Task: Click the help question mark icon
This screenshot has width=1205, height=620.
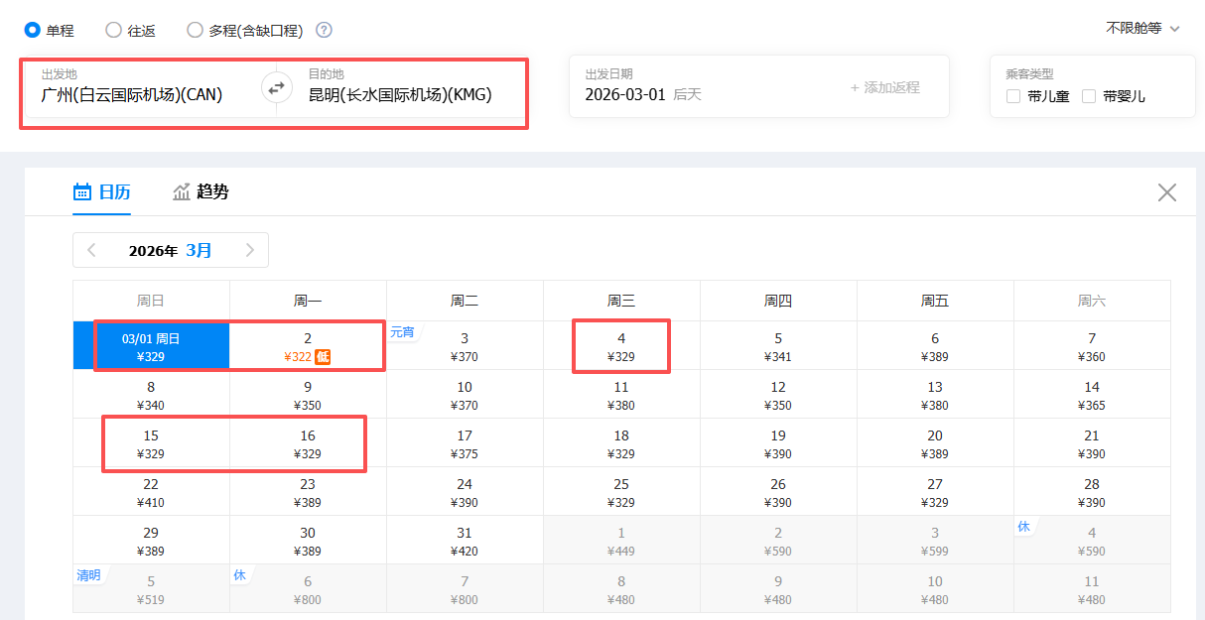Action: pyautogui.click(x=324, y=30)
